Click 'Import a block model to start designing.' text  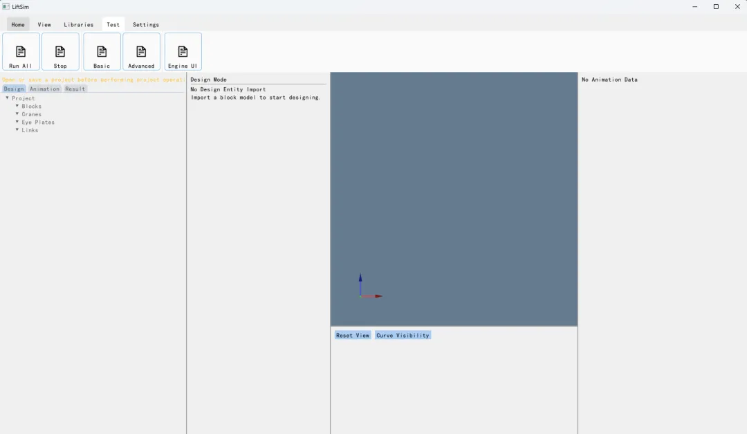point(256,98)
